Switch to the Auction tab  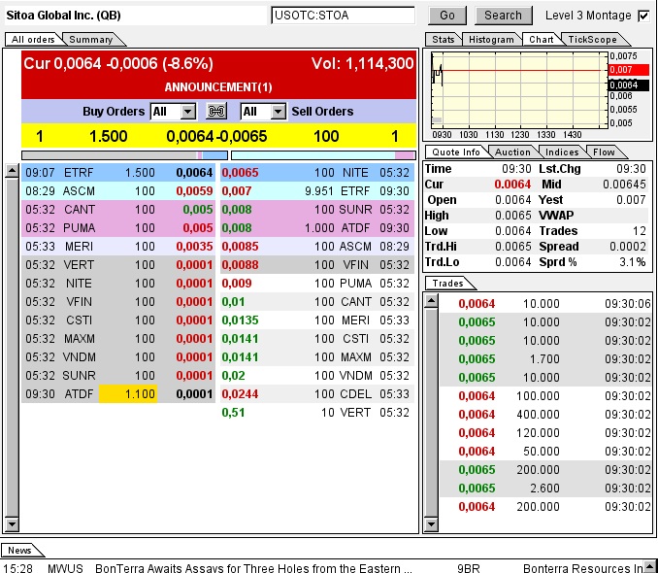(x=512, y=152)
